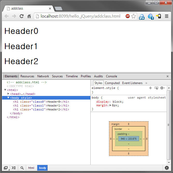Click the send-to-phone extension icon
The image size is (173, 173).
158,16
